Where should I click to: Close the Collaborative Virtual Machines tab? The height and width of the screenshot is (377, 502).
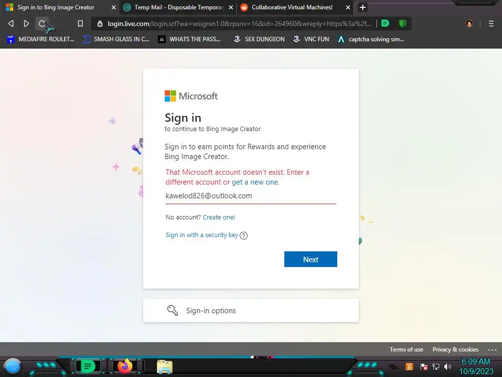[x=348, y=7]
